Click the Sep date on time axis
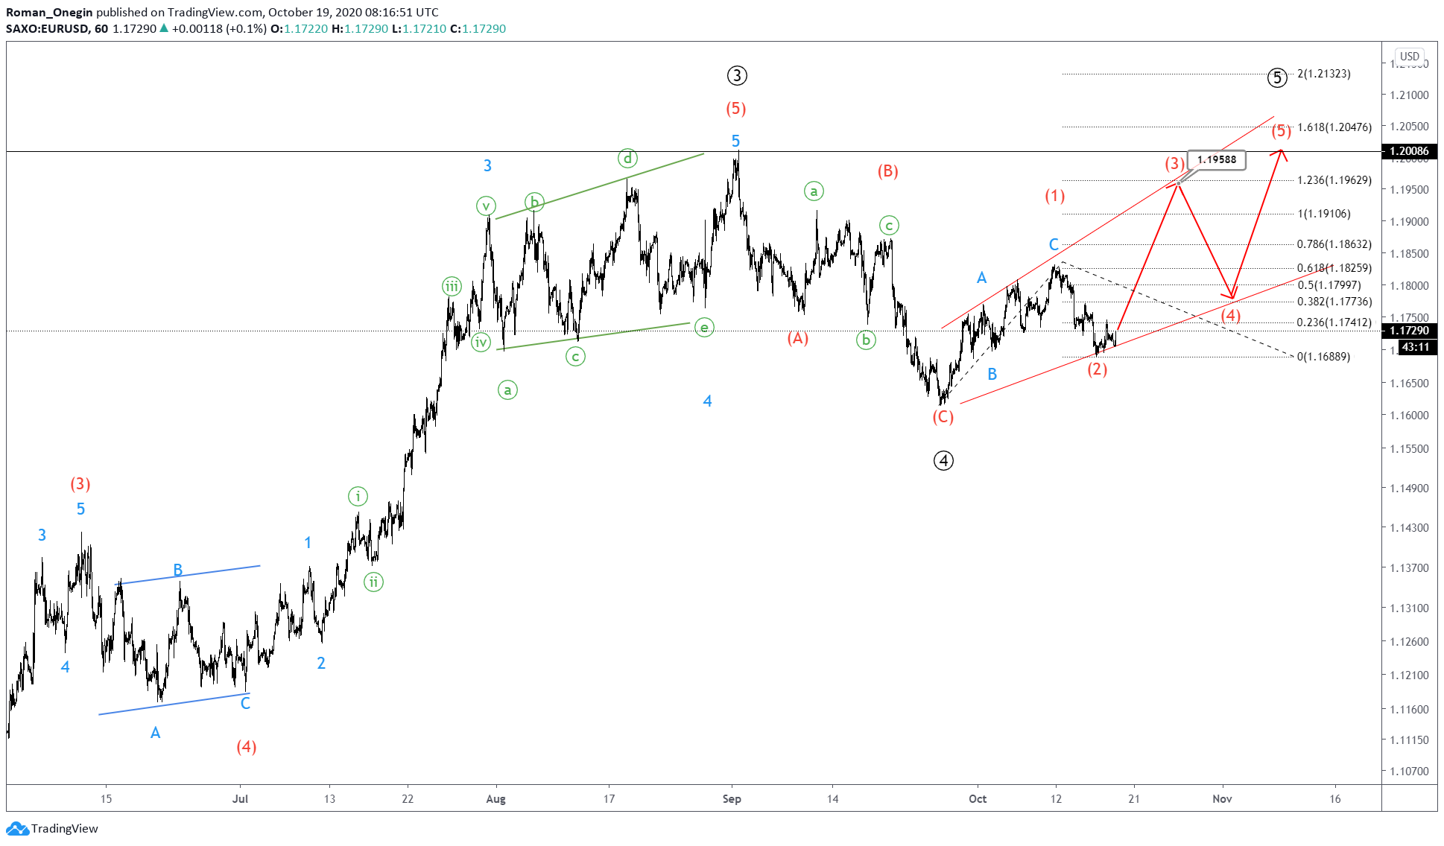1444x846 pixels. click(x=732, y=799)
